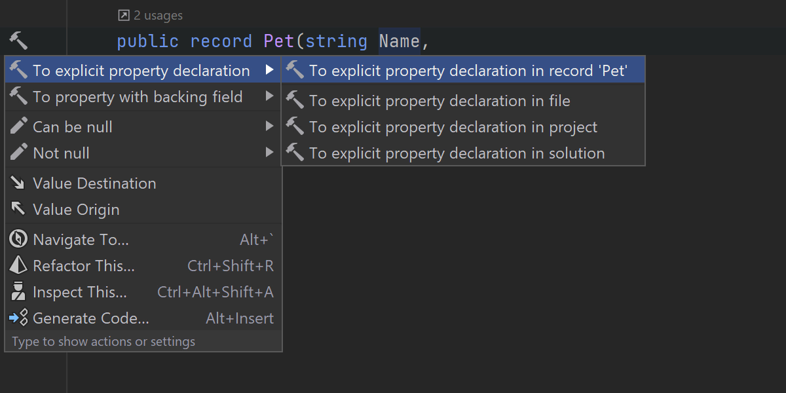
Task: Expand 'To explicit property declaration' submenu arrow
Action: click(269, 70)
